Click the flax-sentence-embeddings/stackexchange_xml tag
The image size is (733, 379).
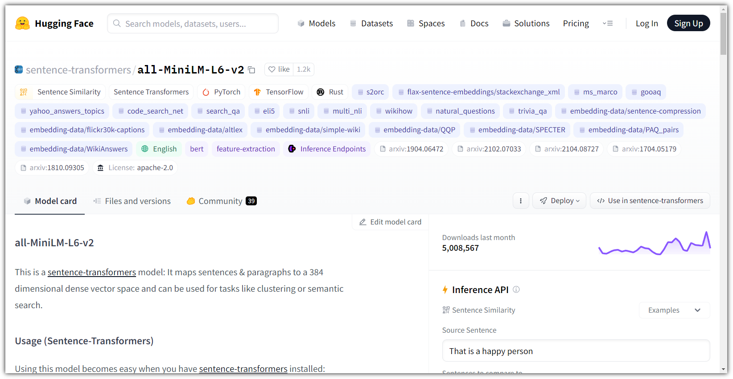(x=479, y=92)
